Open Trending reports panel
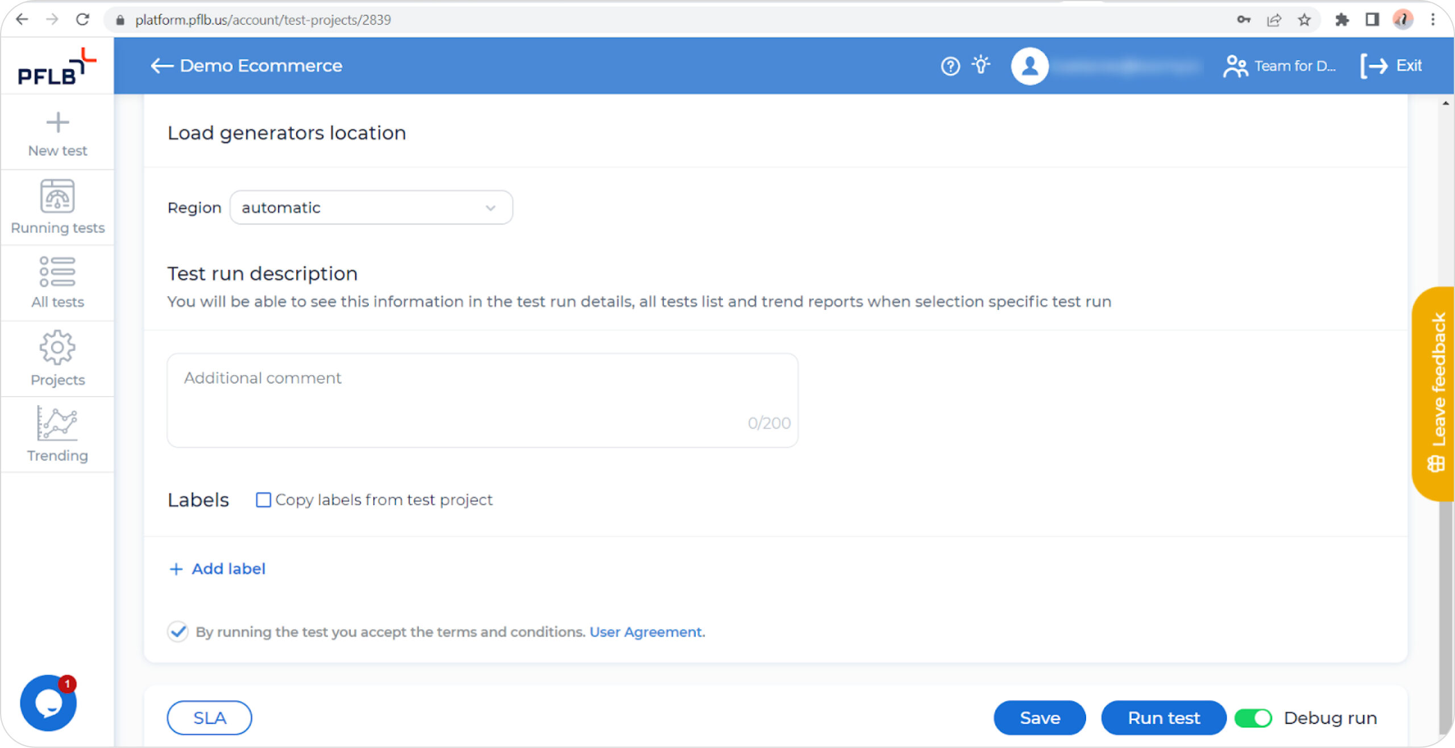 57,435
